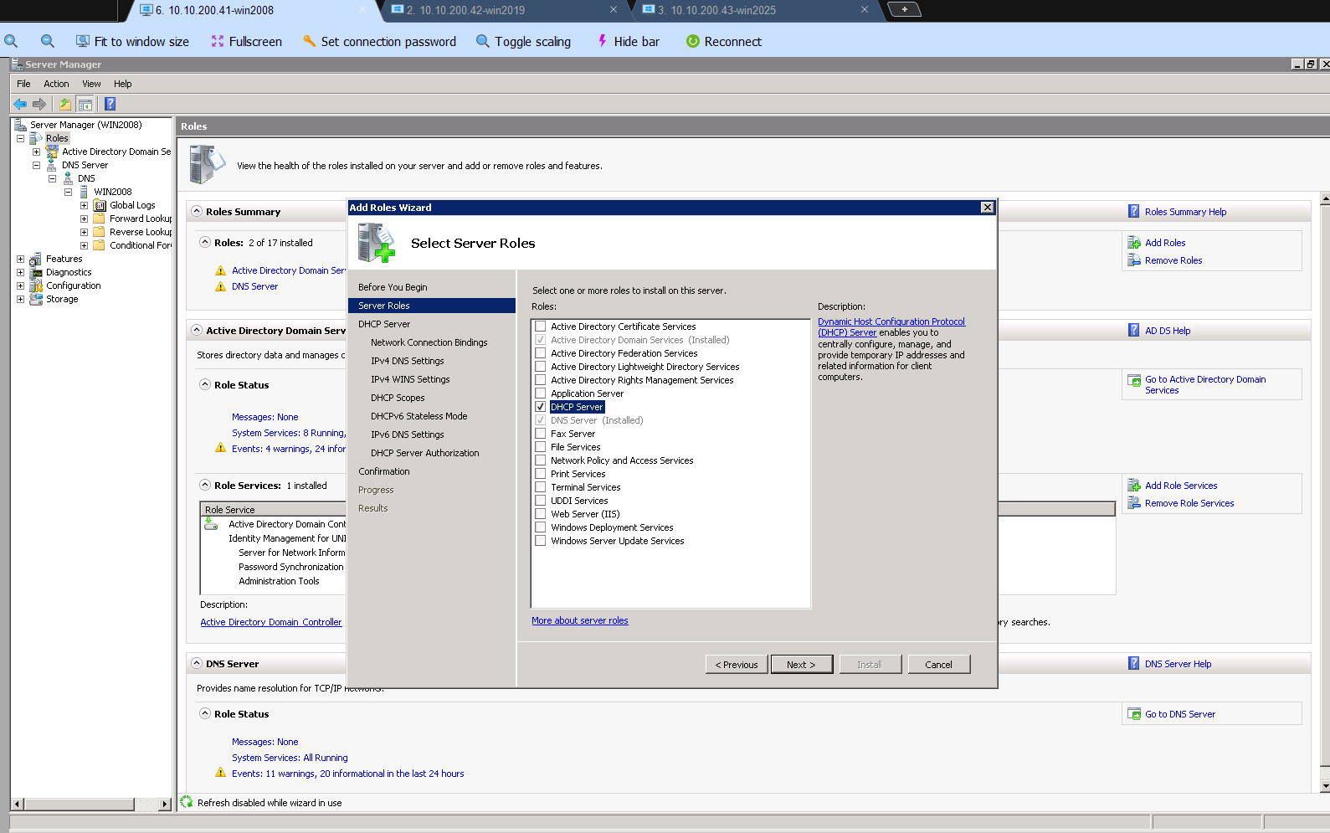The image size is (1330, 833).
Task: Check the Fax Server role
Action: click(541, 434)
